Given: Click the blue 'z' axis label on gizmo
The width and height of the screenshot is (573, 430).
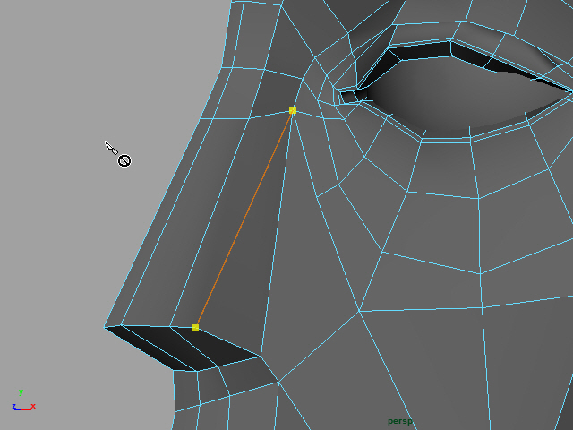Looking at the screenshot, I should coord(14,406).
